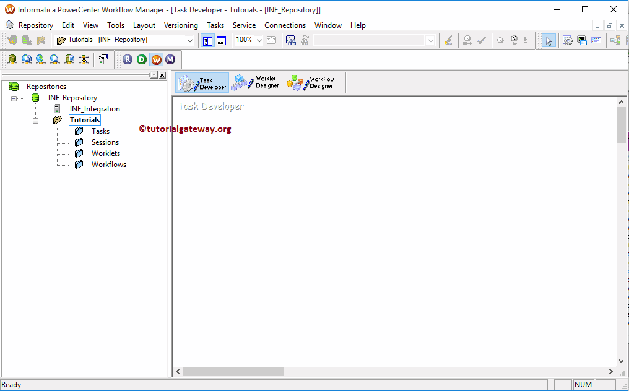Click the NUM indicator in status bar
The width and height of the screenshot is (629, 391).
[x=583, y=385]
